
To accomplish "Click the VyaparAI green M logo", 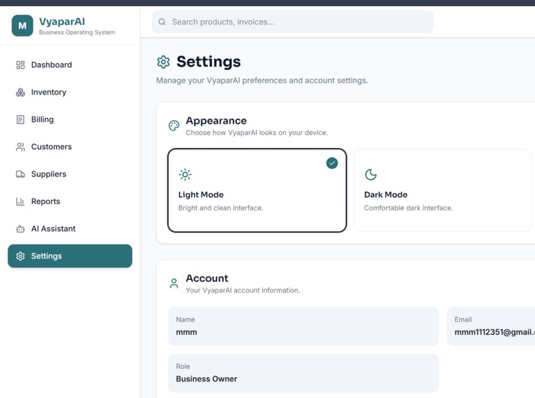I will (x=22, y=26).
